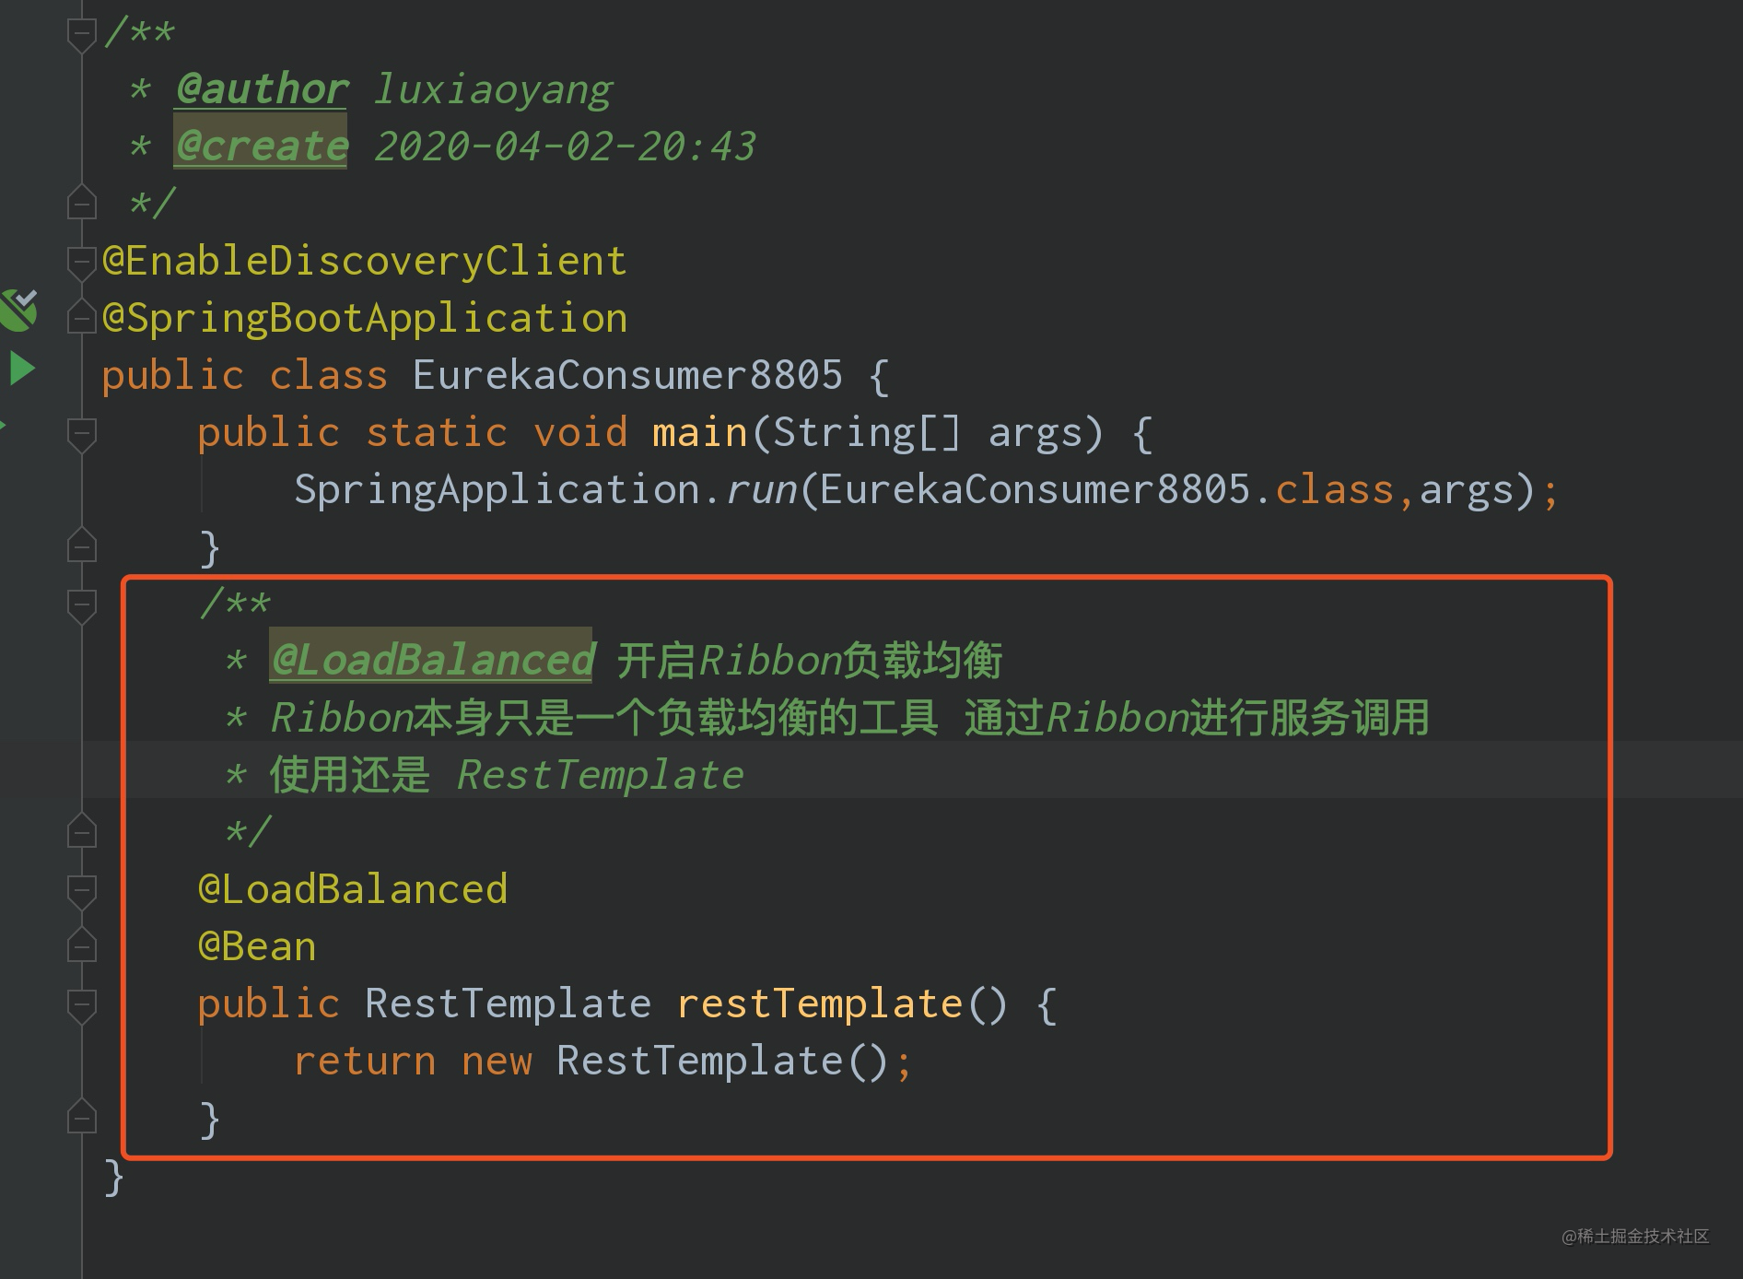The image size is (1743, 1279).
Task: Click the main method name
Action: [x=699, y=432]
